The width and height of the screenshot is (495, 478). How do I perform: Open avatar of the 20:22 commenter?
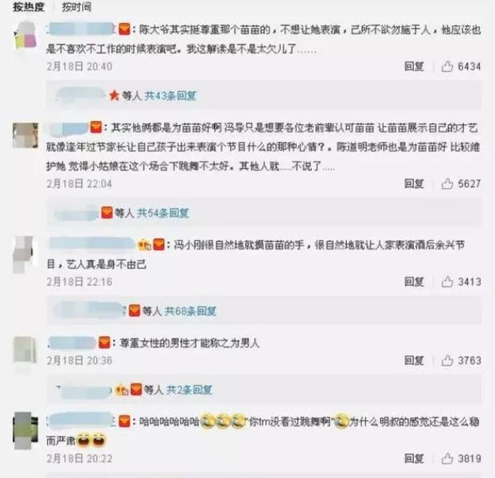coord(25,430)
